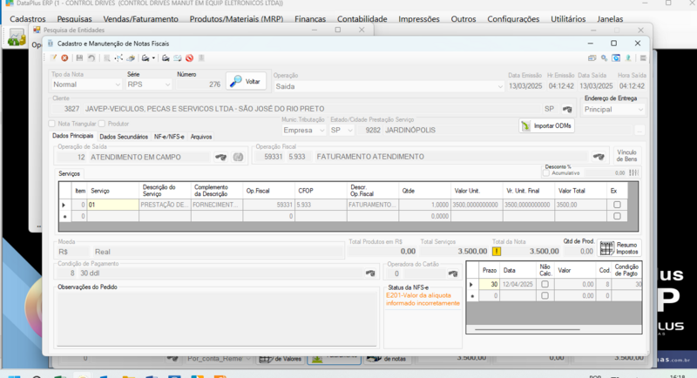Screen dimensions: 697x378
Task: Check the Ex checkbox in service row 01
Action: coord(617,205)
